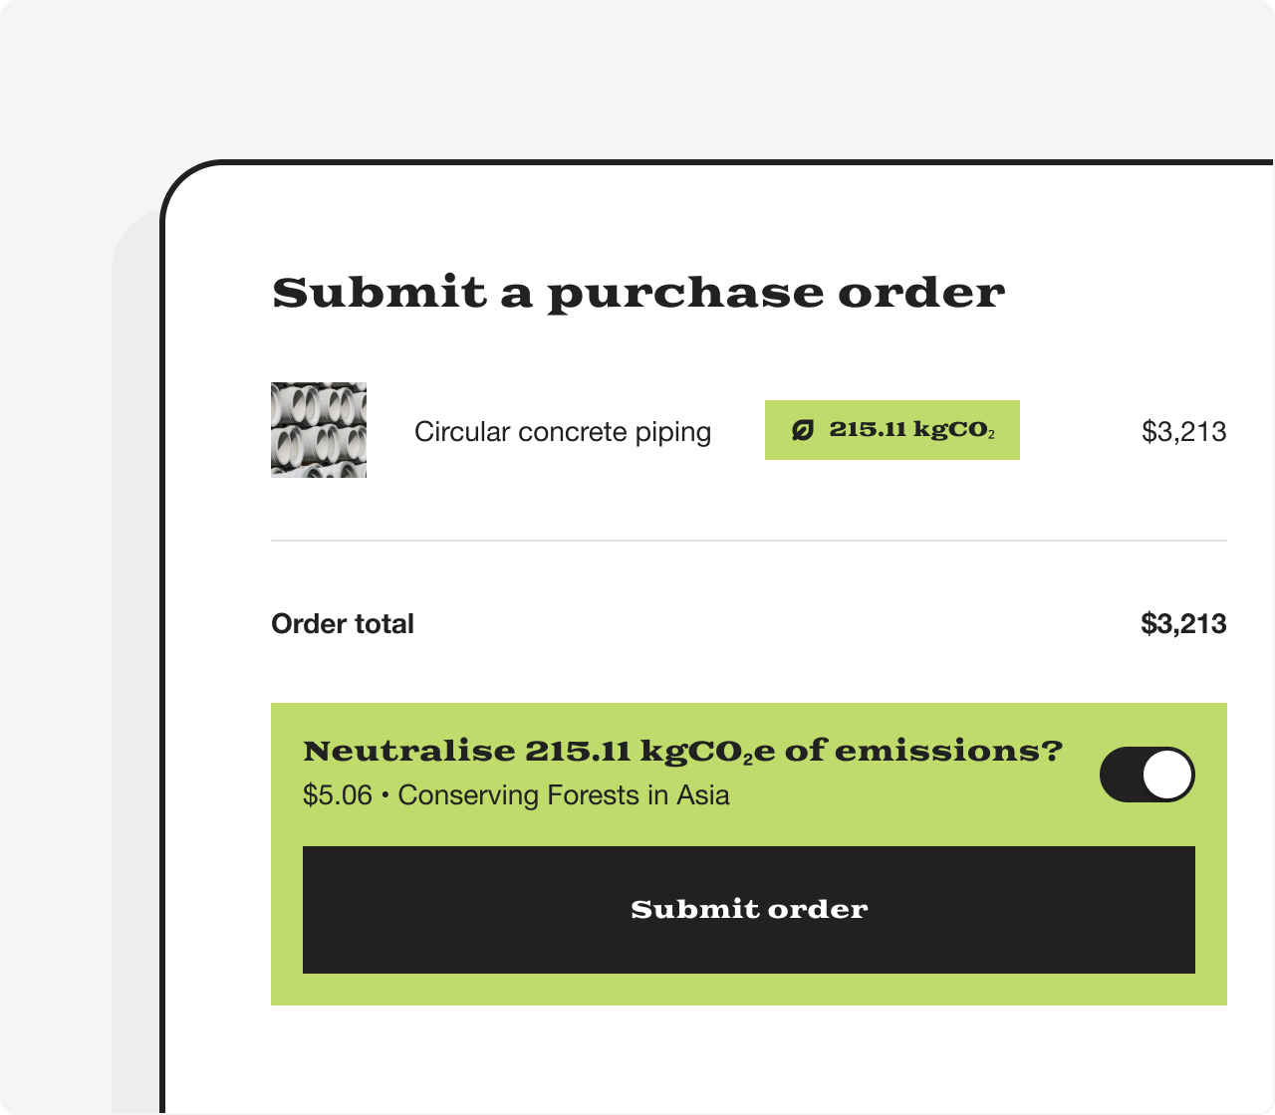Screen dimensions: 1275x1115
Task: Open the Conserving Forests in Asia project
Action: (x=564, y=795)
